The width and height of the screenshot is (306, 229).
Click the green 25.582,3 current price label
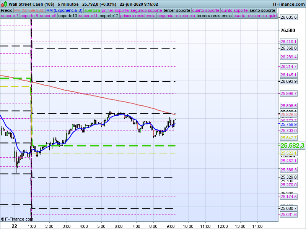coord(292,145)
